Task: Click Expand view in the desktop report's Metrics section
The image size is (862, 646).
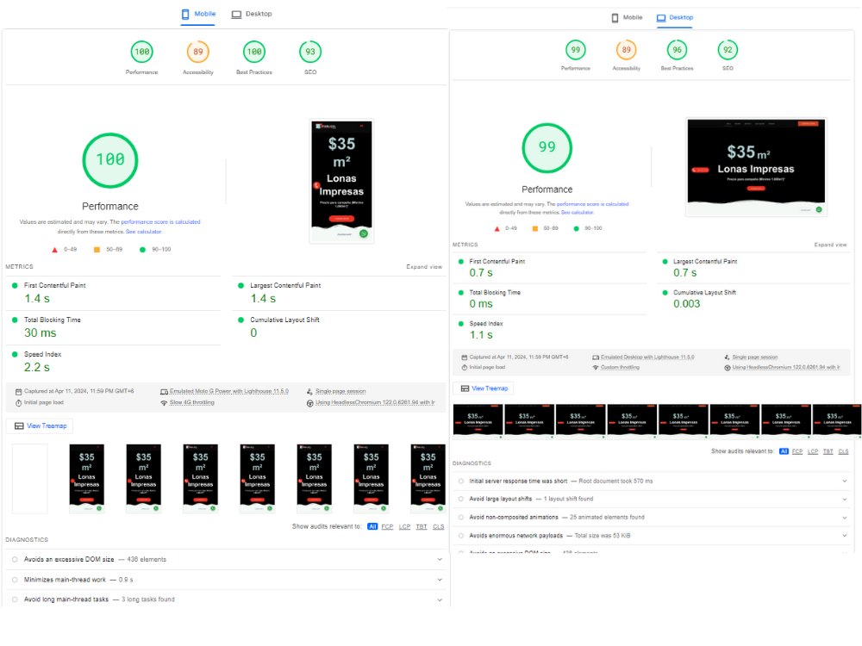Action: pos(830,245)
